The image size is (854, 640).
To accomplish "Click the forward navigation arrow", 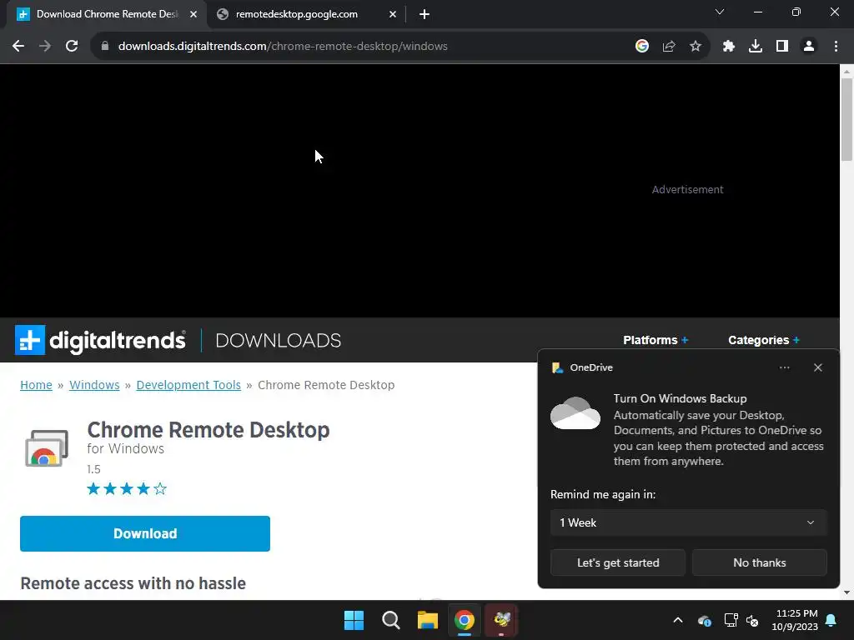I will [x=45, y=47].
